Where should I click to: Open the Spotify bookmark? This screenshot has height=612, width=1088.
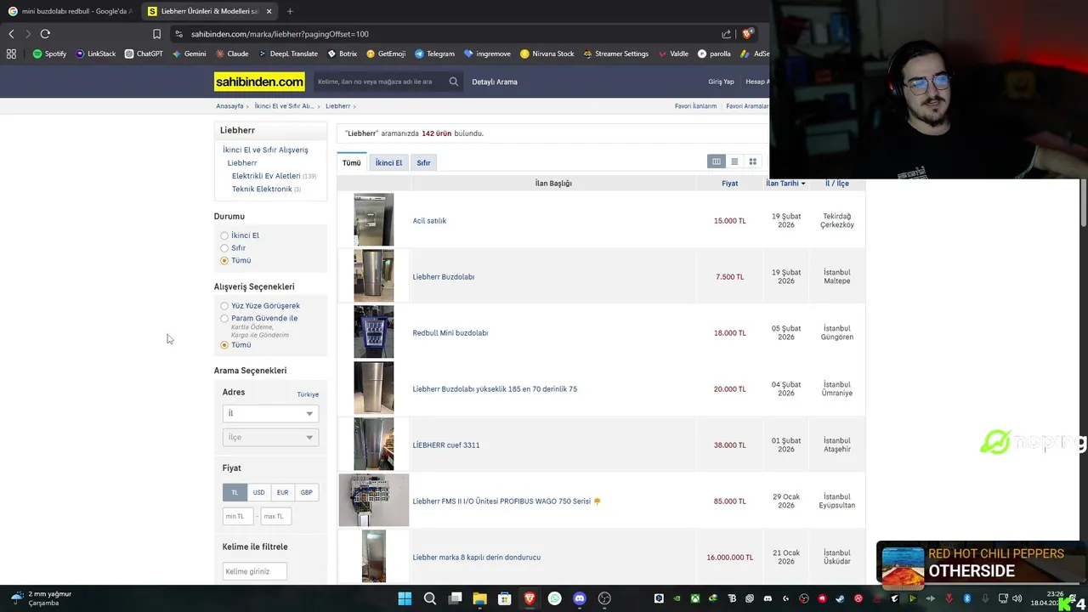pyautogui.click(x=49, y=54)
